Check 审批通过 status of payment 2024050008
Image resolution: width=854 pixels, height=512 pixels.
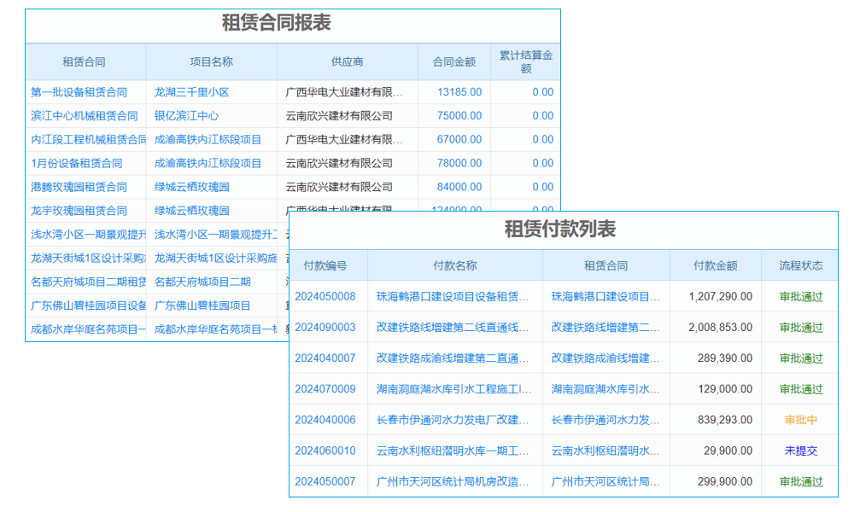pyautogui.click(x=799, y=296)
